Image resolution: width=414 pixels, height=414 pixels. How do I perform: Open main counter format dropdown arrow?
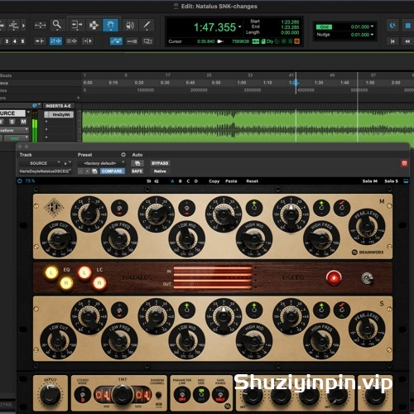tap(239, 26)
